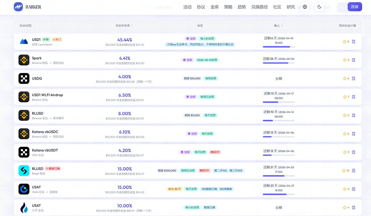The height and width of the screenshot is (216, 371).
Task: Click the 15%额度已满，12%有额度 tag
Action: pyautogui.click(x=216, y=189)
